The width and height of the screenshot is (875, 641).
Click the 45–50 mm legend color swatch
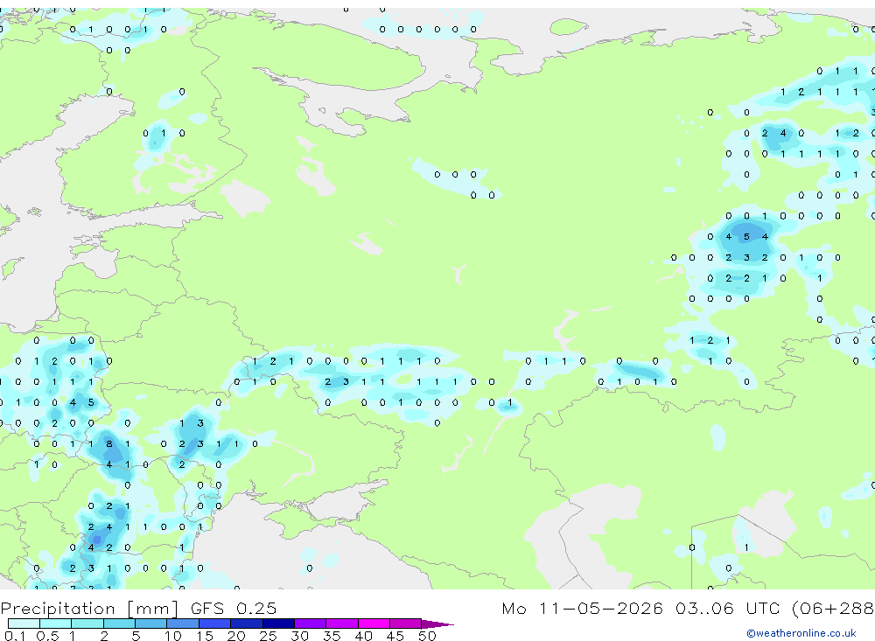click(x=406, y=624)
